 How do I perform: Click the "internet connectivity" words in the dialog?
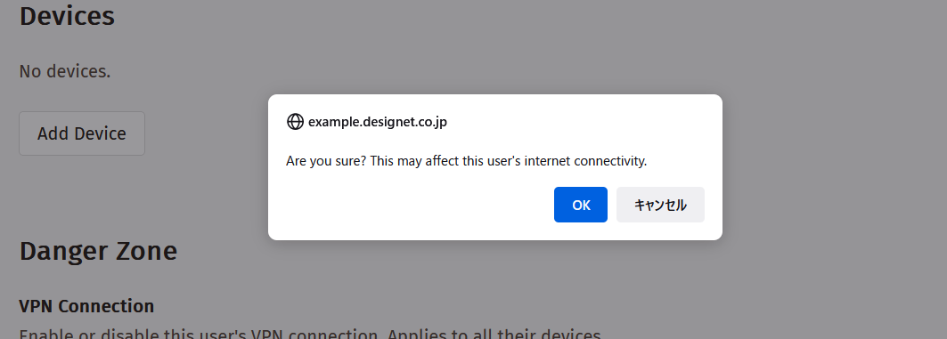click(x=585, y=161)
